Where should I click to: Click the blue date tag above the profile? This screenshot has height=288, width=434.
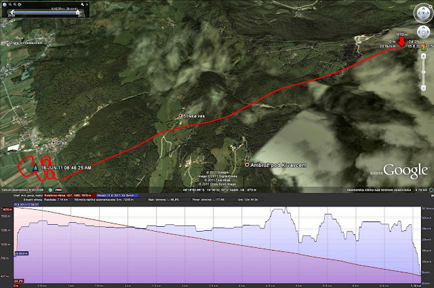26,204
